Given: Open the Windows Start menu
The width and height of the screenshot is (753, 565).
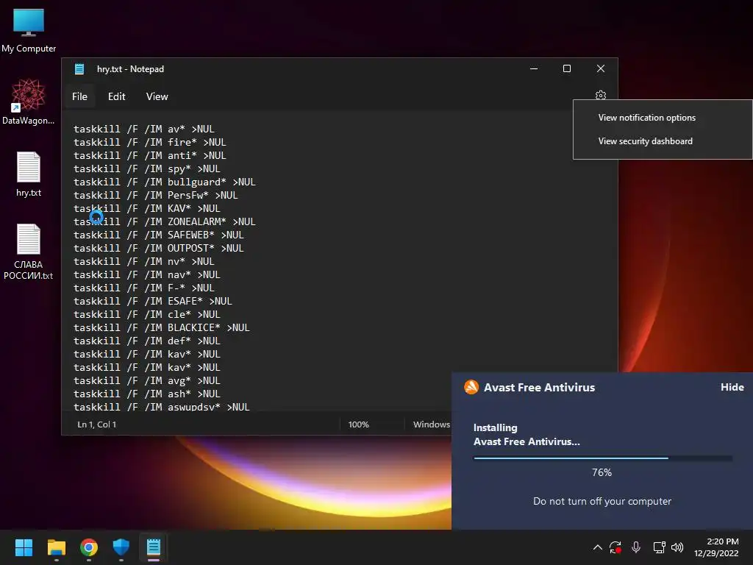Looking at the screenshot, I should (24, 547).
